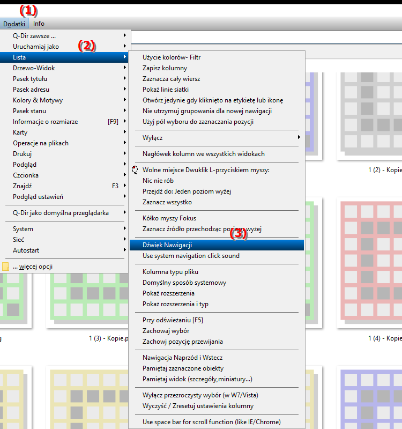402x429 pixels.
Task: Expand the Drzewo-Widok submenu
Action: (65, 68)
